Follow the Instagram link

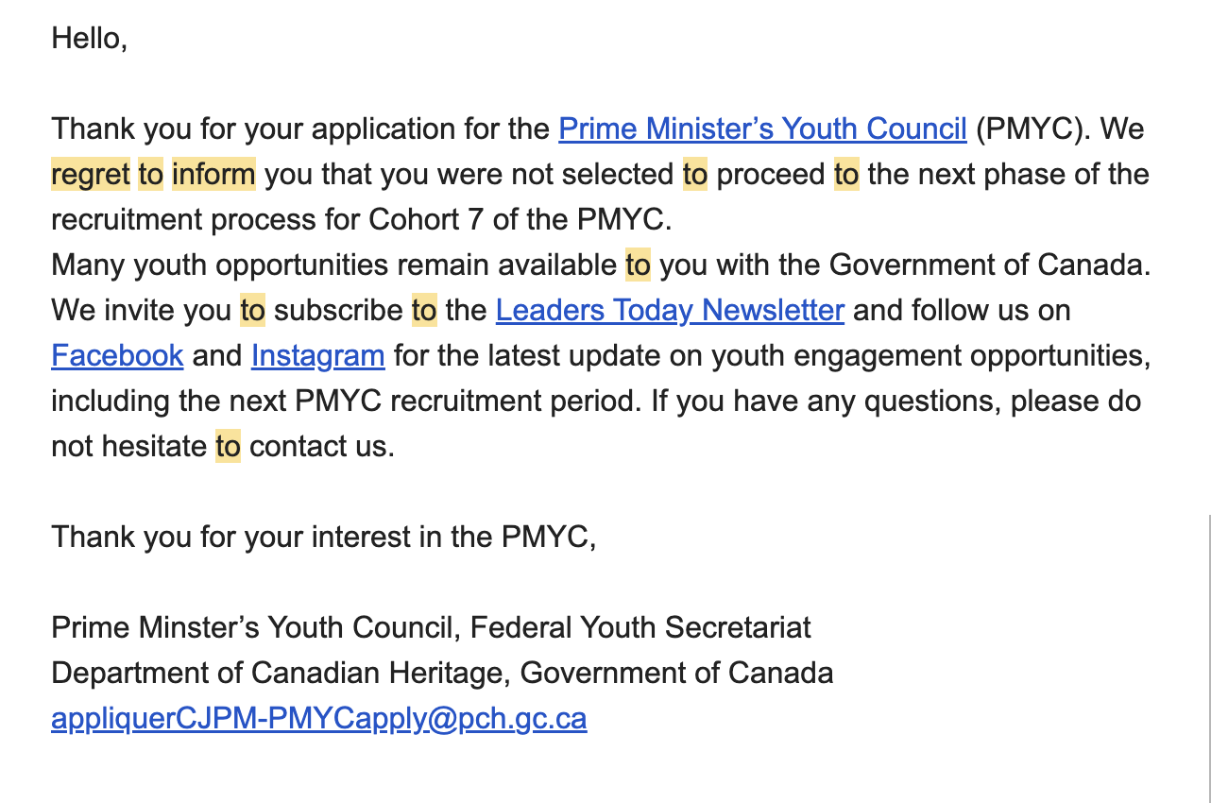tap(317, 355)
